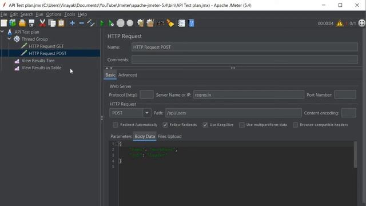Click the Server Name or IP field
The width and height of the screenshot is (366, 206).
tap(249, 95)
